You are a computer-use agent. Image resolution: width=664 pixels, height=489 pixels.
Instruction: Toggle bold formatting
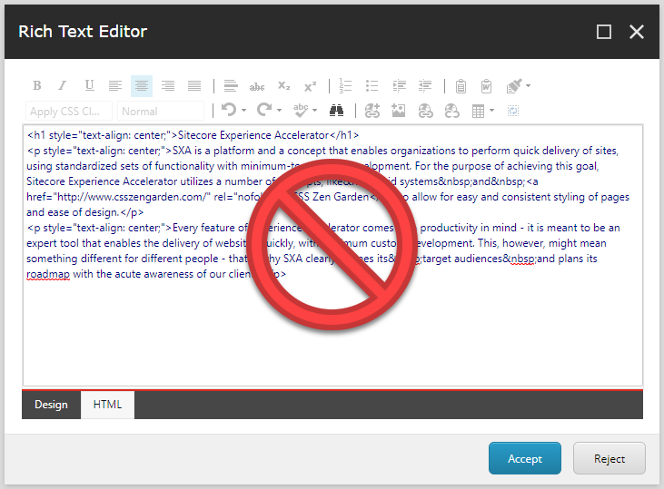(37, 86)
